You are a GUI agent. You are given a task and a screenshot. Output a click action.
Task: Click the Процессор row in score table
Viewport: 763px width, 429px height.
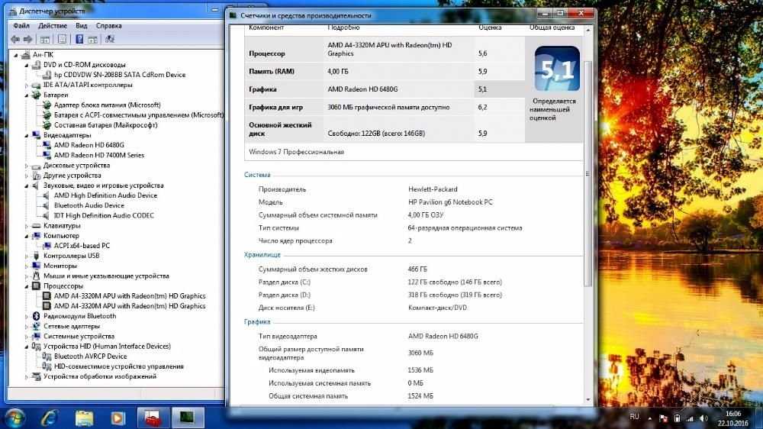point(385,50)
